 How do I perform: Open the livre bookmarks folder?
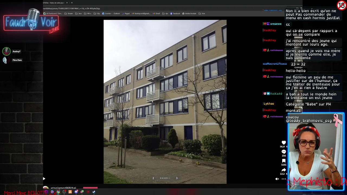(x=202, y=14)
